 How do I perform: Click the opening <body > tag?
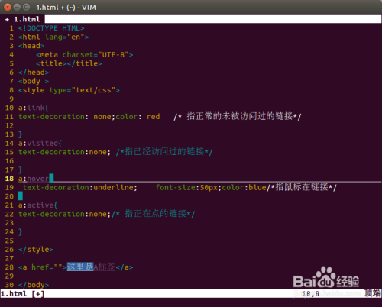tap(34, 81)
